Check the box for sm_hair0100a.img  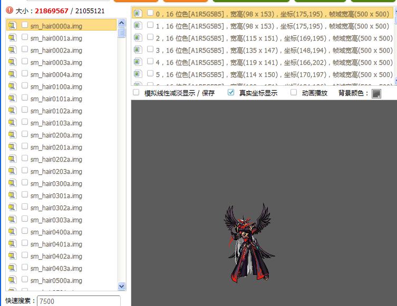(x=25, y=85)
